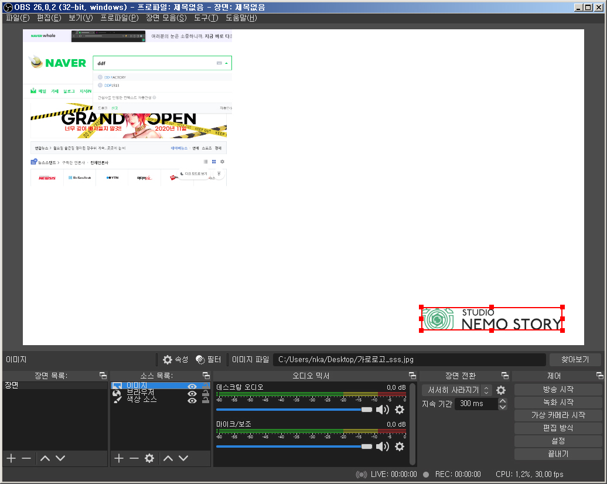The height and width of the screenshot is (484, 607).
Task: Open 설정 settings button
Action: coord(558,441)
